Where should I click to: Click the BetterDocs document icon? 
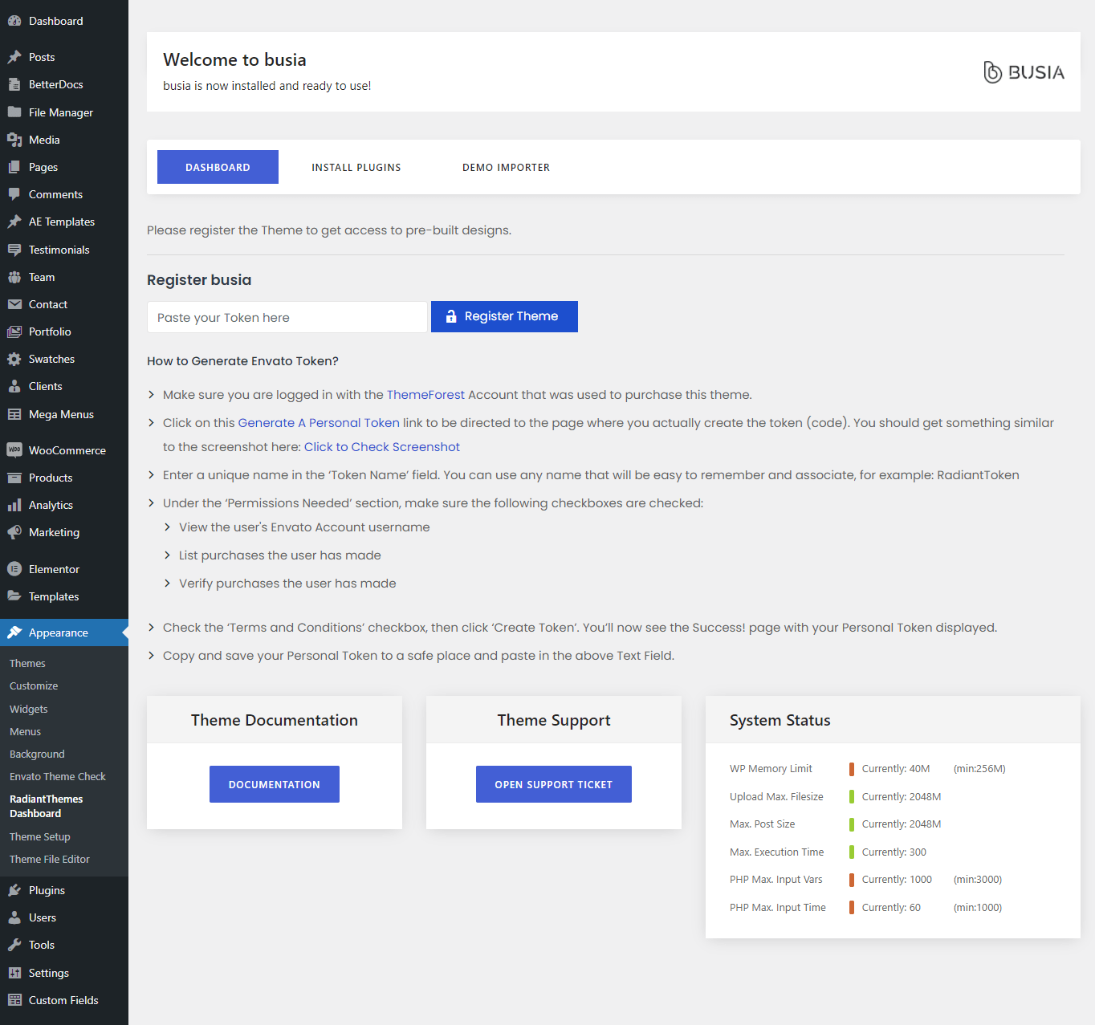click(14, 84)
